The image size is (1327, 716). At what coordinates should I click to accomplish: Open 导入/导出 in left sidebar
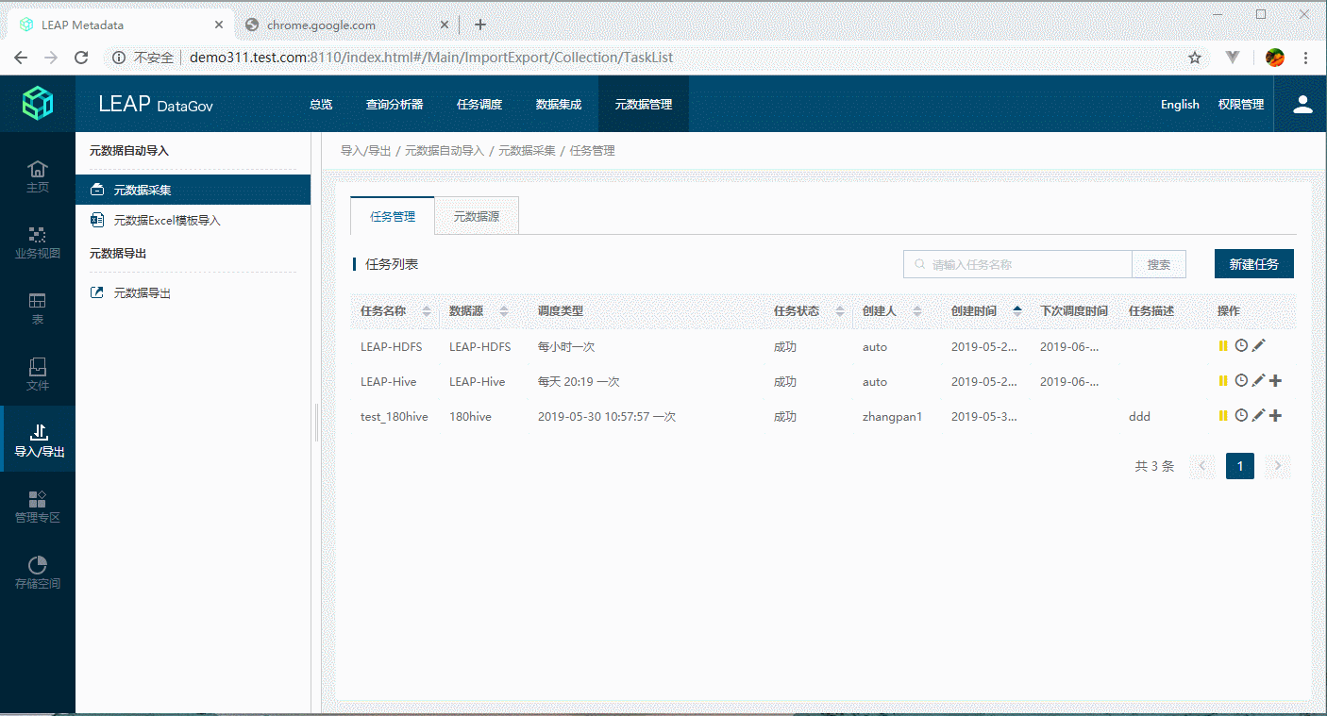tap(38, 440)
